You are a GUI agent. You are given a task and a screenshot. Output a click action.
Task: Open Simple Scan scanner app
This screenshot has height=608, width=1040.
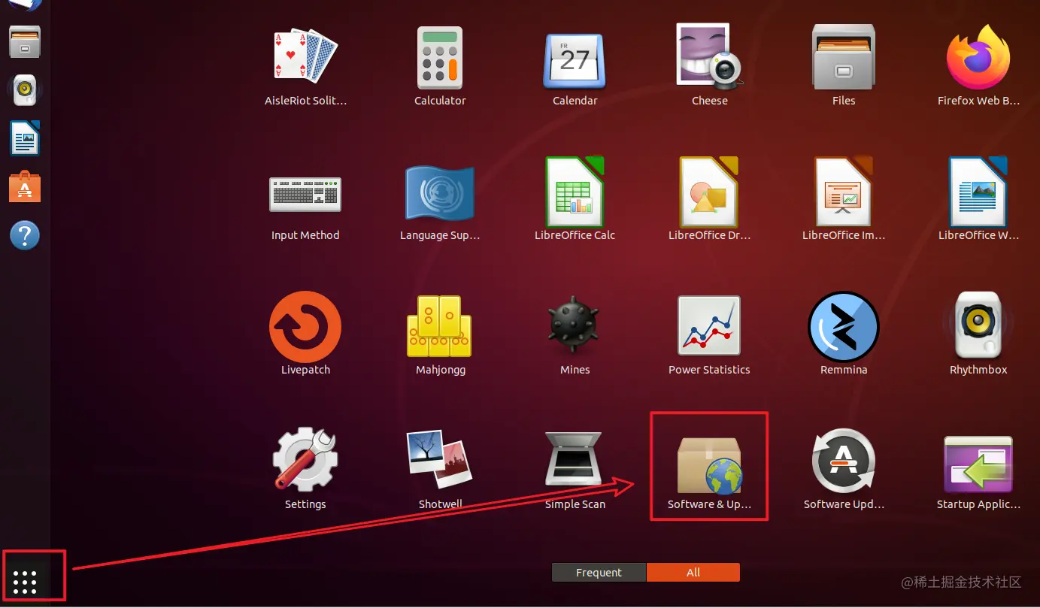pos(575,458)
